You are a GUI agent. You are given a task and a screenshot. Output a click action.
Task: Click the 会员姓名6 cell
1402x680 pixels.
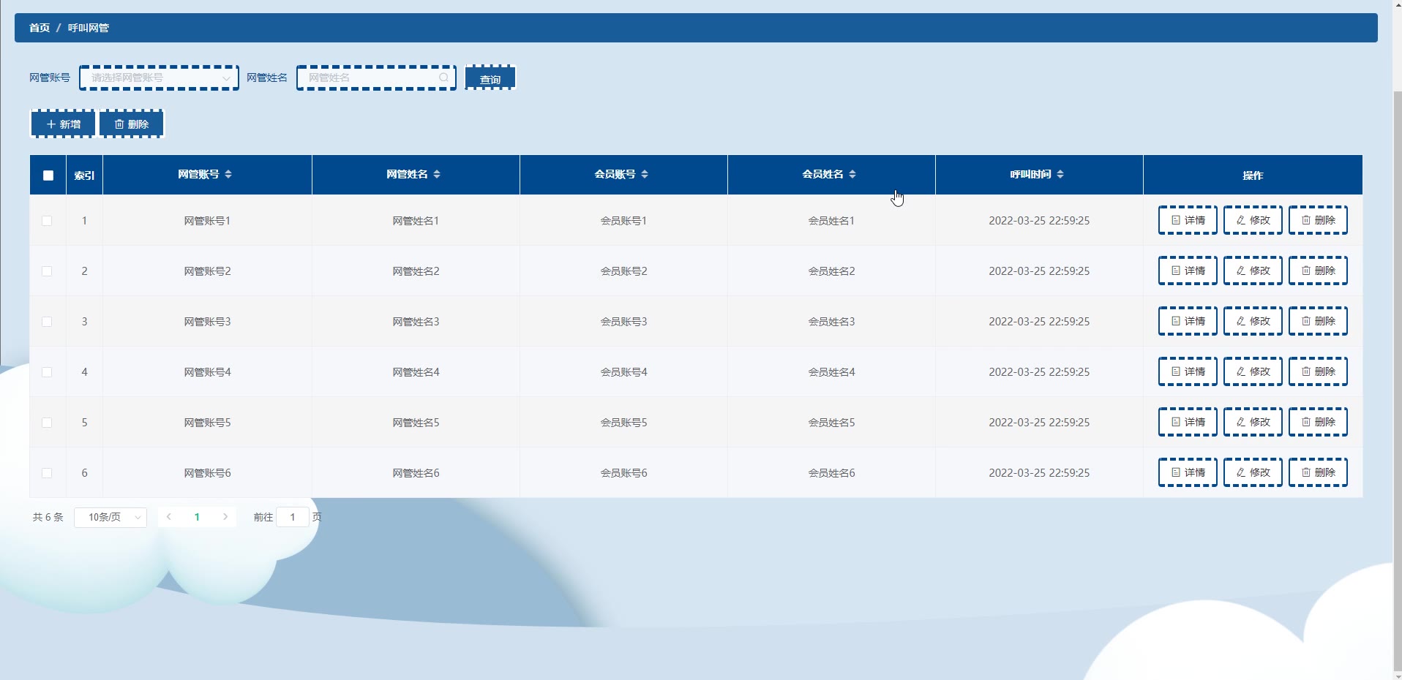(831, 473)
